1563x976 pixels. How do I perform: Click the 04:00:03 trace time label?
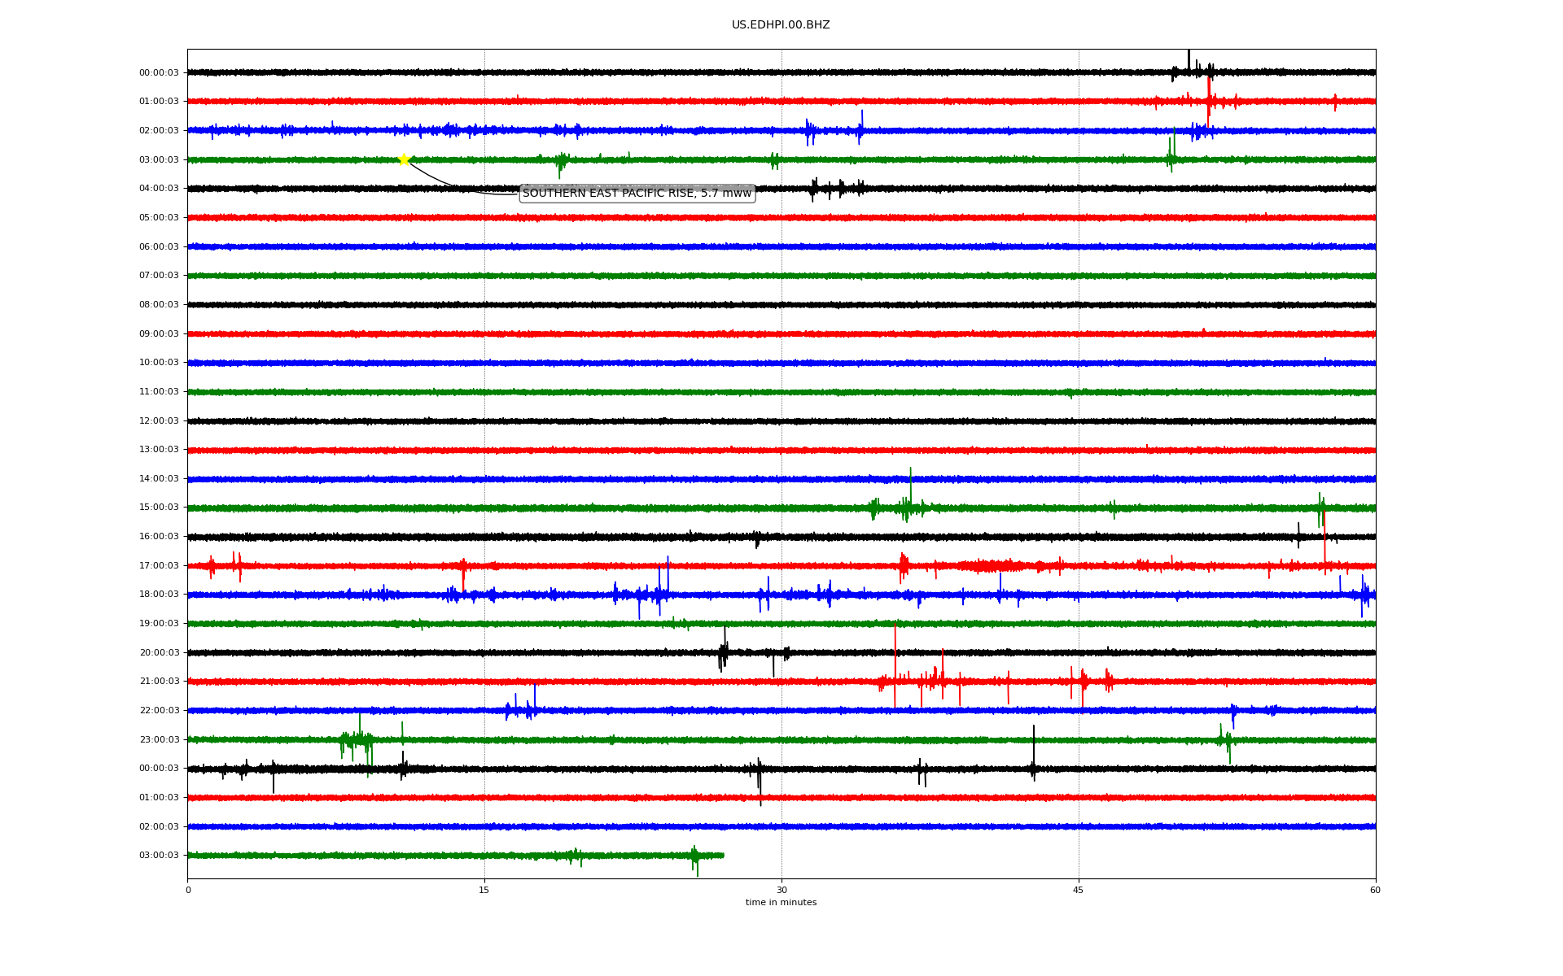click(x=159, y=189)
